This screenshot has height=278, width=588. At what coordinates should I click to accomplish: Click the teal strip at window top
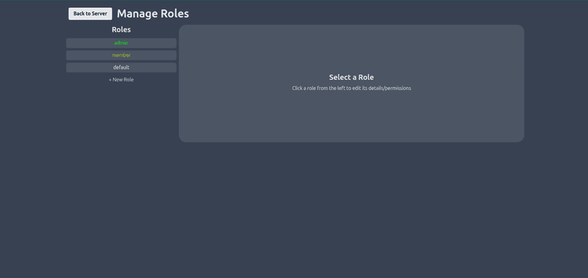294,1
